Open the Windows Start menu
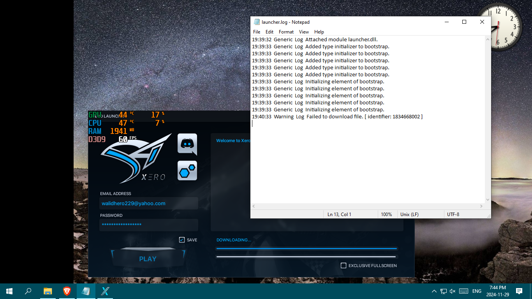 coord(9,291)
